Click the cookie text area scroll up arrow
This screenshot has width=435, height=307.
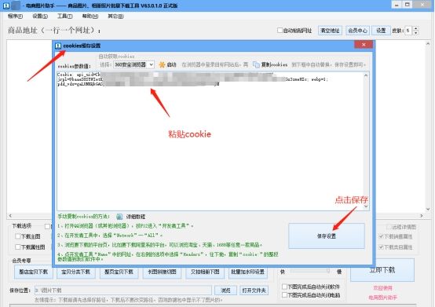click(366, 75)
